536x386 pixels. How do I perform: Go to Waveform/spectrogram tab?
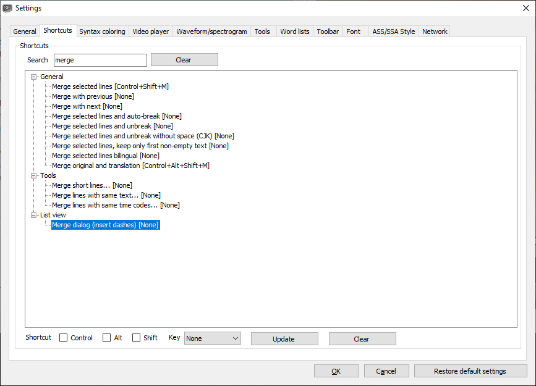(211, 31)
